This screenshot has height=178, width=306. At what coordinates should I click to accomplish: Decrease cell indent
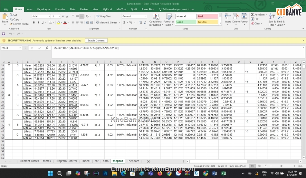pyautogui.click(x=87, y=22)
